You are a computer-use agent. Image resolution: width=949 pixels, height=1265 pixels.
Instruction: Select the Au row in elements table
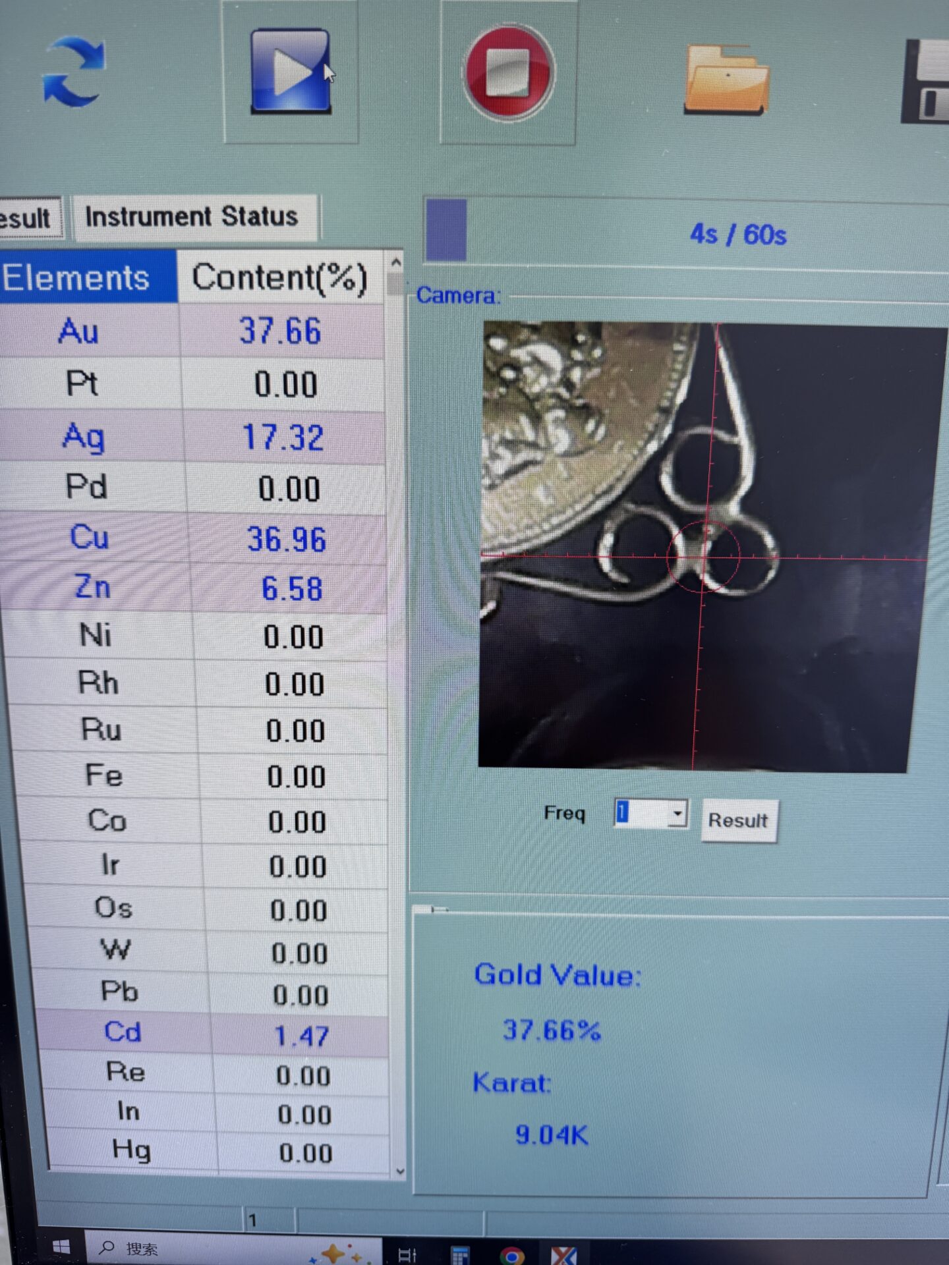(191, 331)
